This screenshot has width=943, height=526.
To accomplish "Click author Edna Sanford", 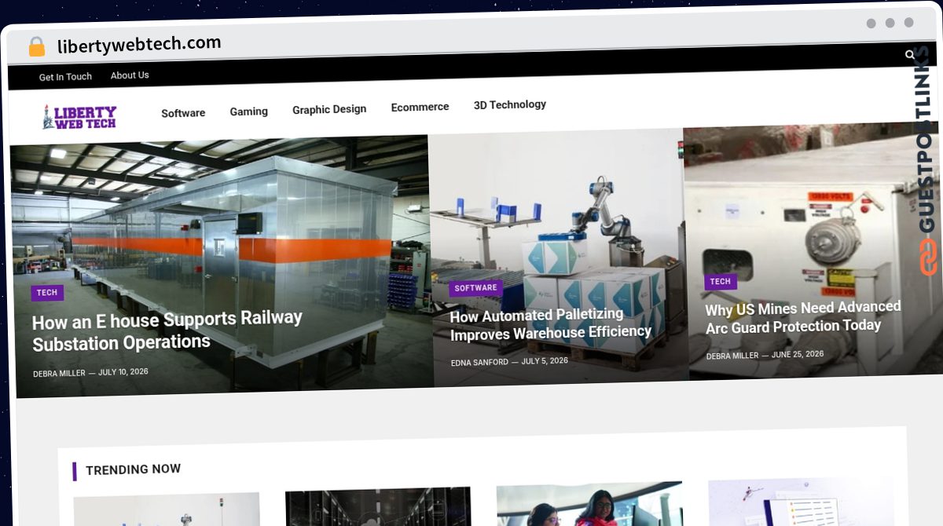I will click(479, 362).
